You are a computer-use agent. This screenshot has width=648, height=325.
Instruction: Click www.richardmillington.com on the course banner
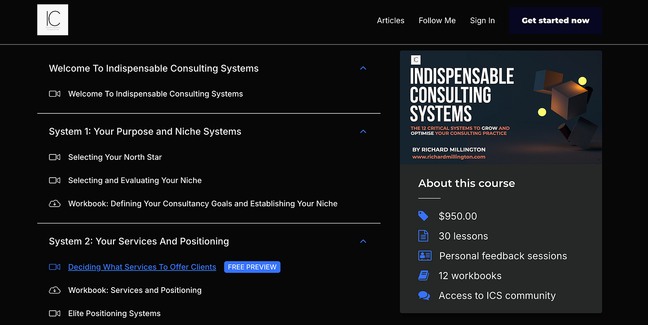(449, 157)
